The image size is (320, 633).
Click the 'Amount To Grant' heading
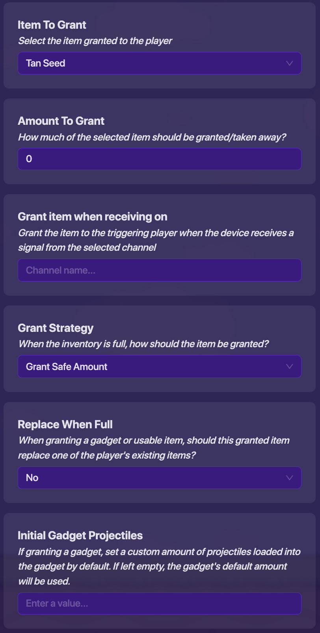[61, 121]
